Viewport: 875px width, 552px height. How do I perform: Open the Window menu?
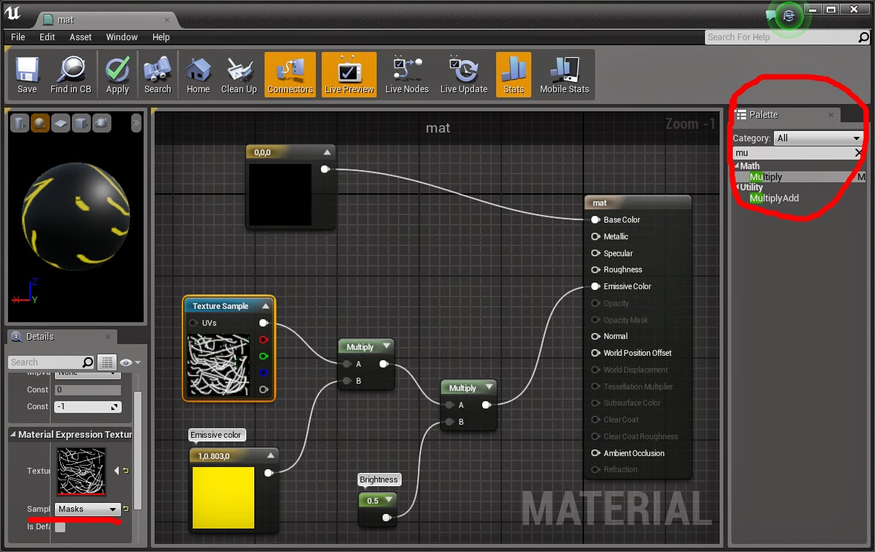(x=121, y=37)
